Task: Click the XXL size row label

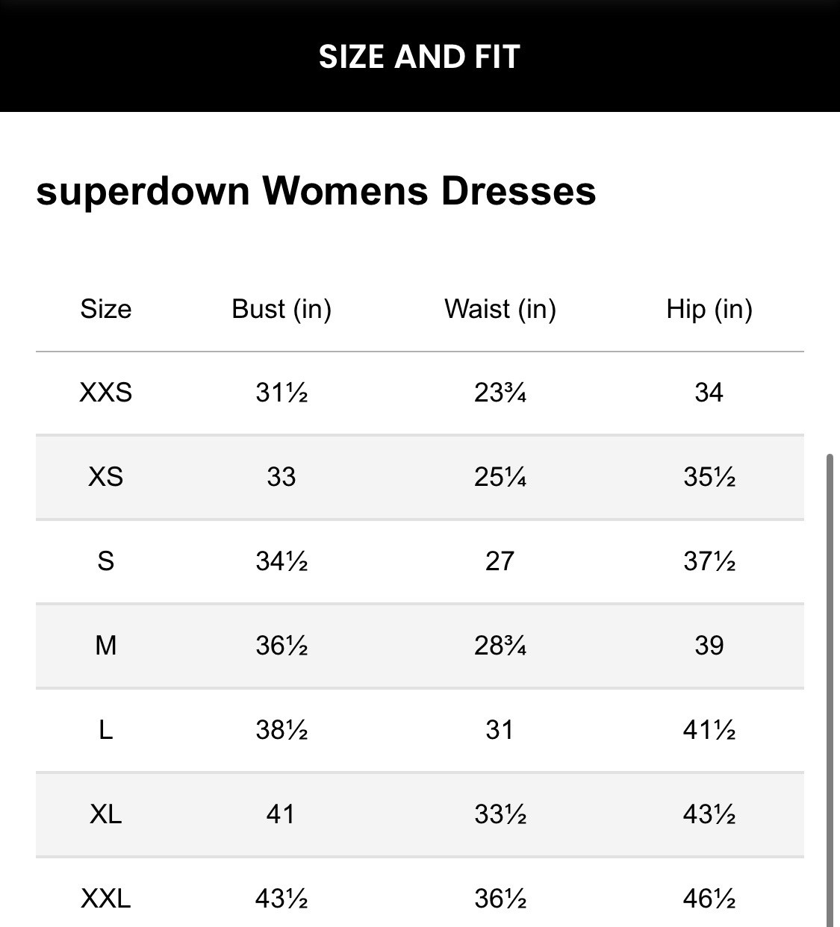Action: [x=106, y=898]
